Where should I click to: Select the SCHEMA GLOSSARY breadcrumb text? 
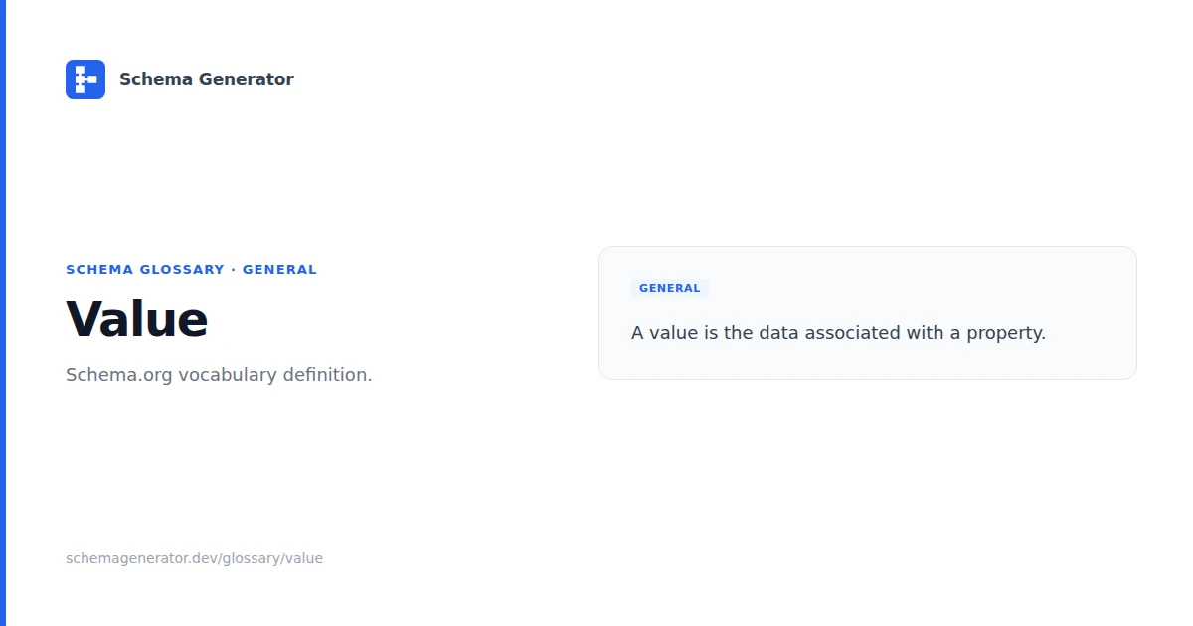145,270
